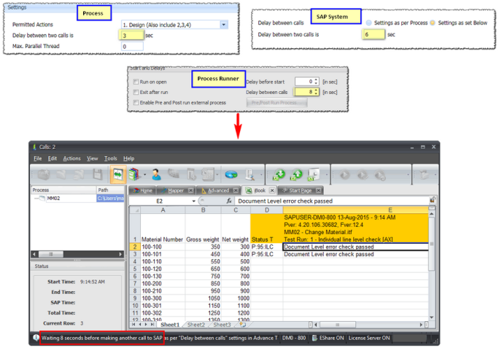Viewport: 499px width, 351px height.
Task: Click the third greyed play icon with clock
Action: (379, 174)
